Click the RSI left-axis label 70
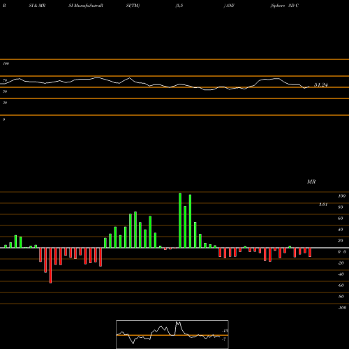 (5, 80)
